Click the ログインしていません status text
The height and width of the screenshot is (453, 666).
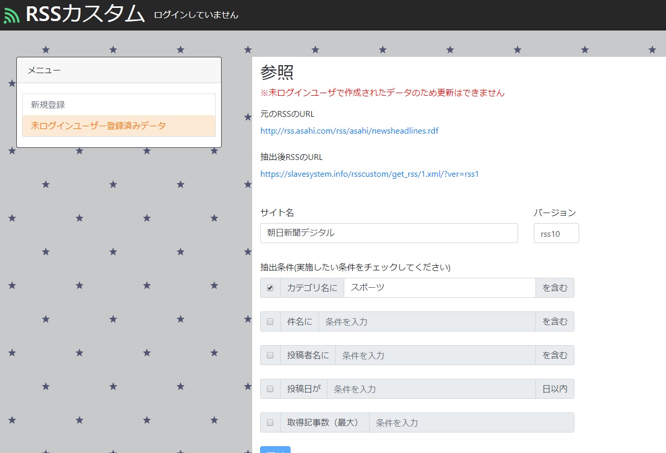pos(196,15)
